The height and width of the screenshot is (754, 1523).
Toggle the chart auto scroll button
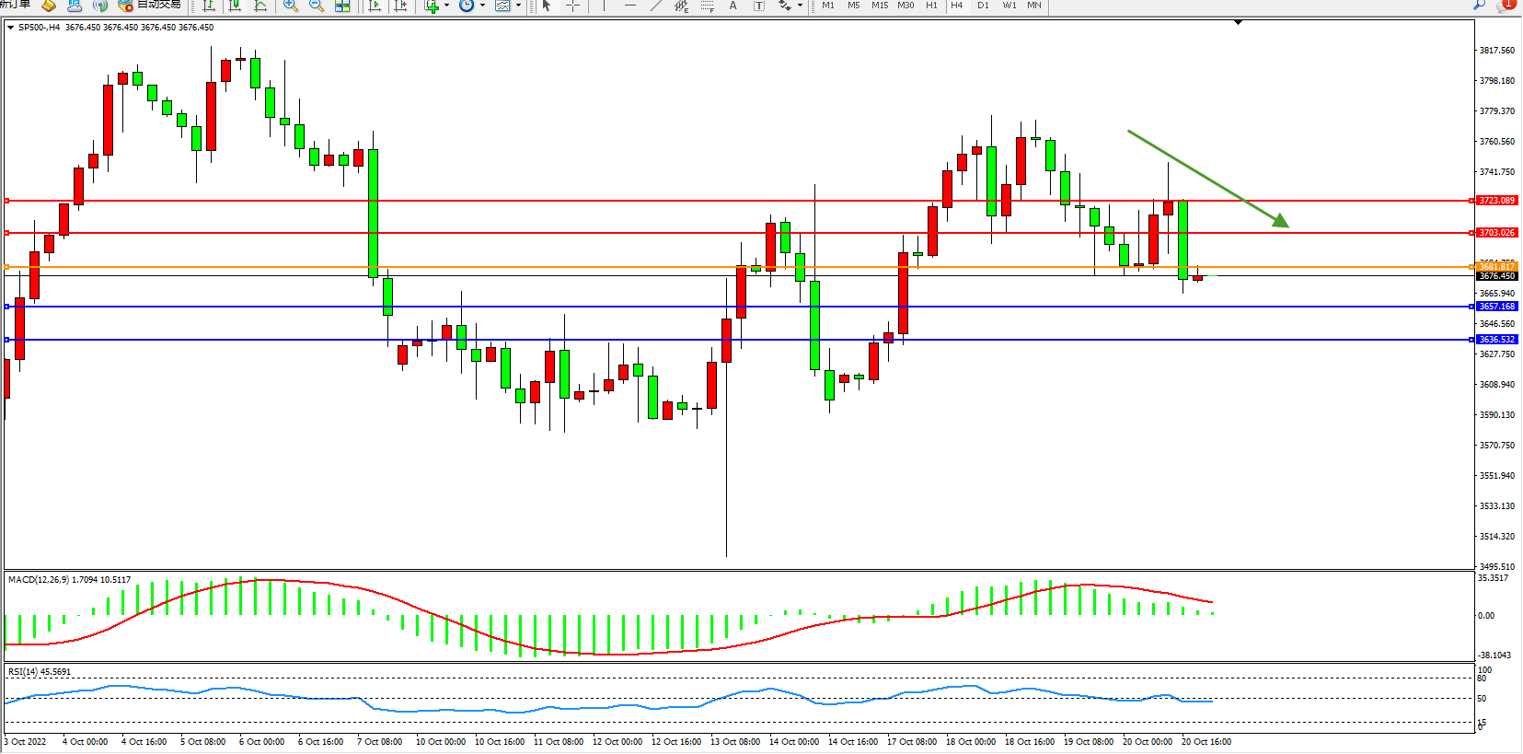375,6
